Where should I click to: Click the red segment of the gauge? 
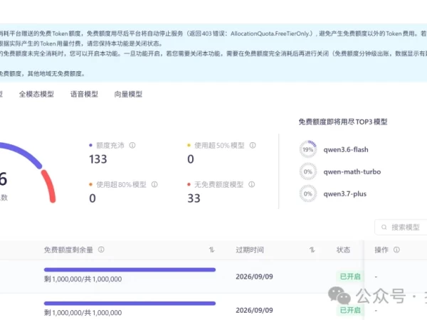(x=49, y=186)
